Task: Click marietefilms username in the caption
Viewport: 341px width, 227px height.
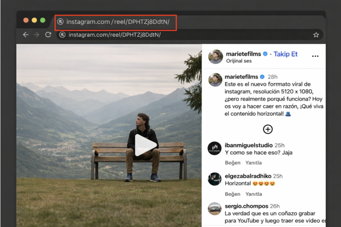Action: (241, 77)
